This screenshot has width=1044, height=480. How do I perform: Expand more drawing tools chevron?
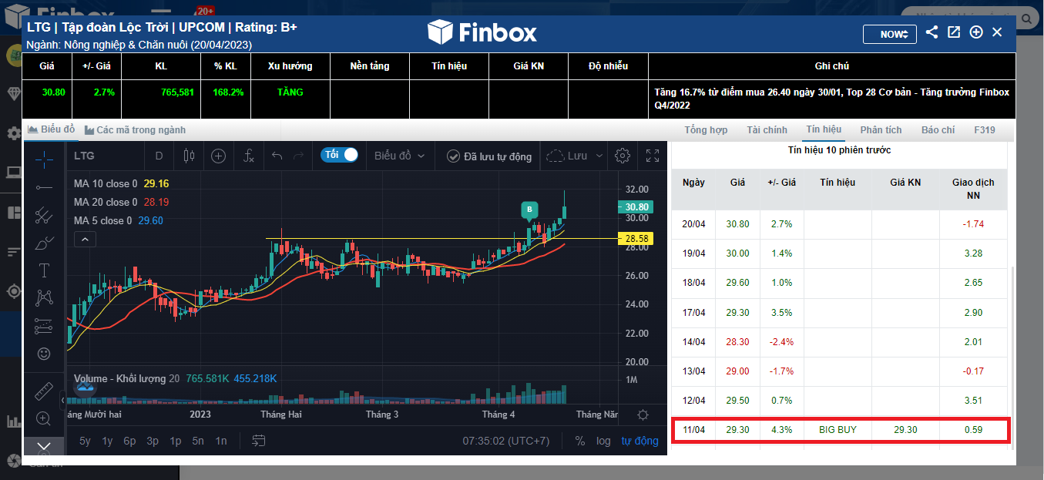pyautogui.click(x=44, y=447)
